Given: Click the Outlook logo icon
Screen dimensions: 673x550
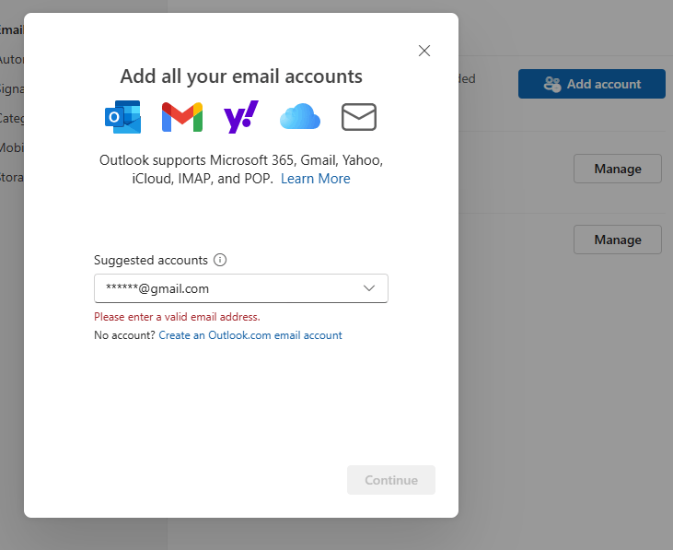Looking at the screenshot, I should pos(123,117).
